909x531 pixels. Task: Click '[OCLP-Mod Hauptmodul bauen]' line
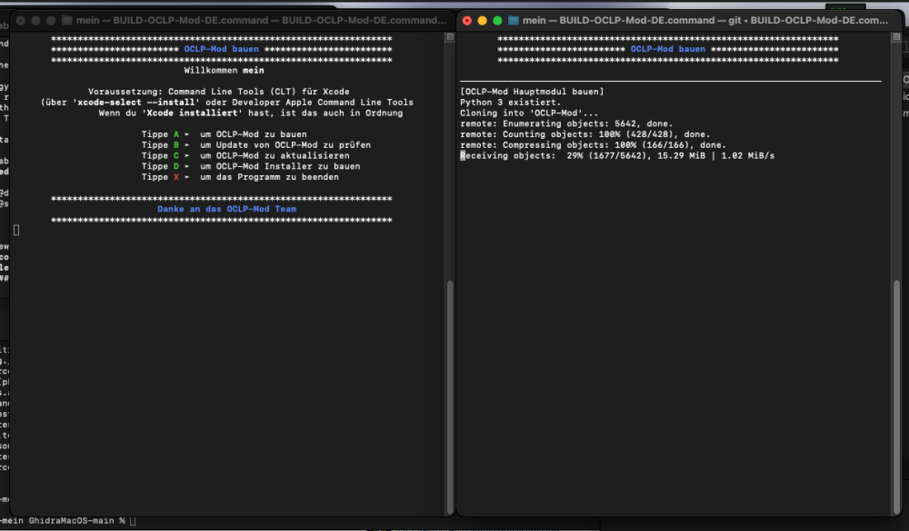[x=532, y=92]
